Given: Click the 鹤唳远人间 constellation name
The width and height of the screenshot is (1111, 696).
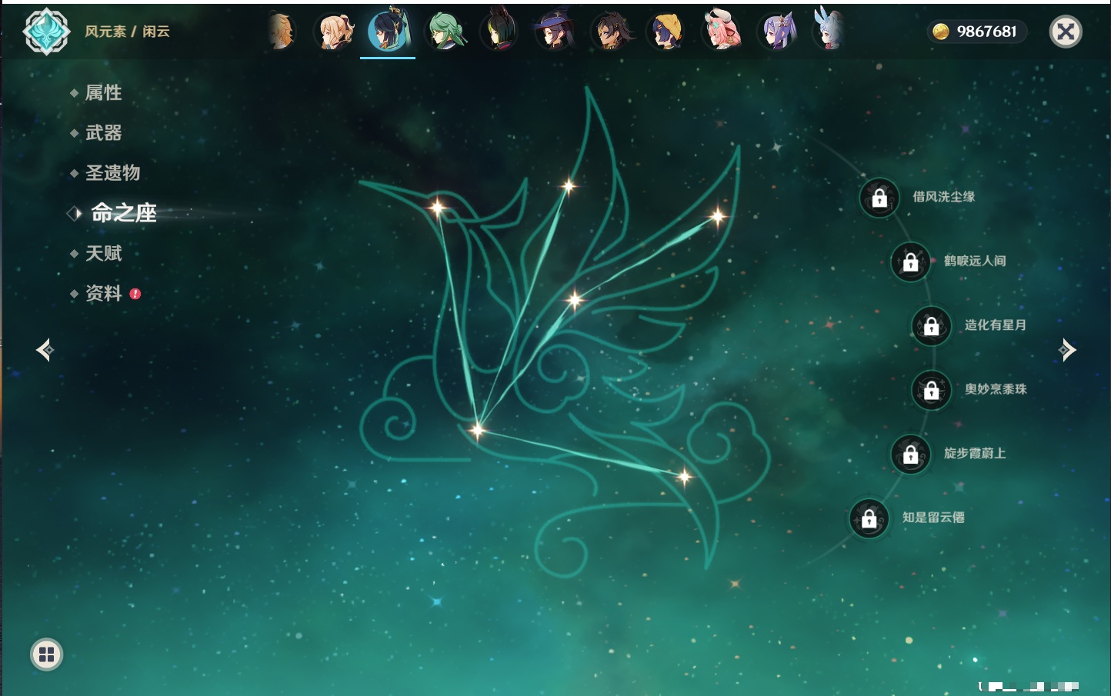Looking at the screenshot, I should (x=975, y=261).
